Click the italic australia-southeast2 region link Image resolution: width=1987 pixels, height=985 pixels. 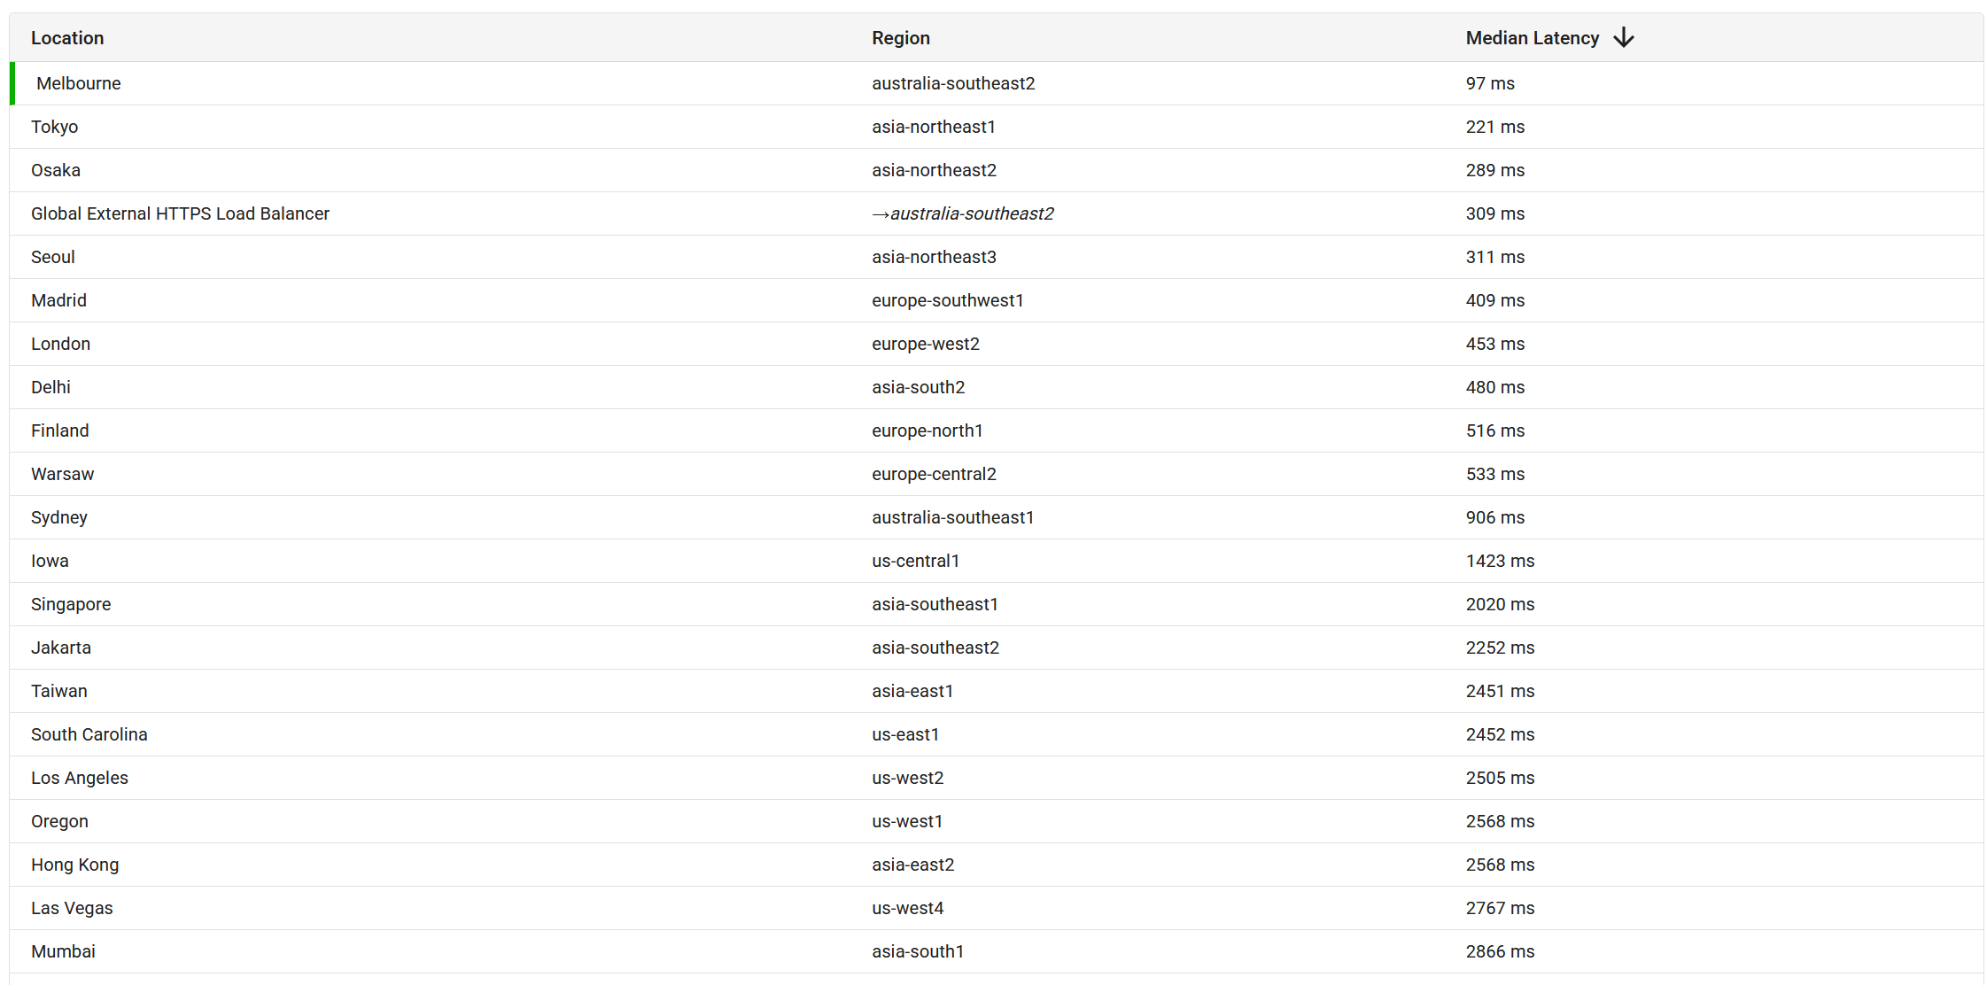click(x=971, y=213)
